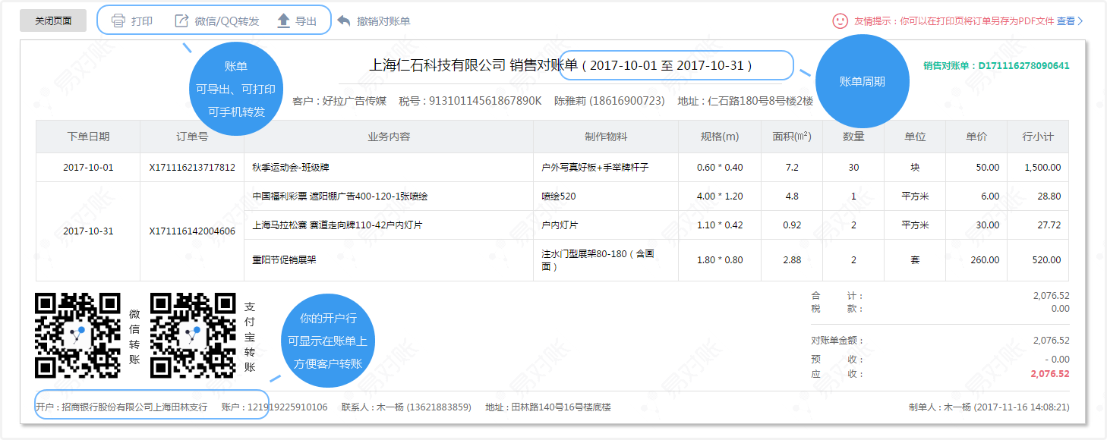Click the 业务内容 column header
Image resolution: width=1107 pixels, height=440 pixels.
point(389,137)
